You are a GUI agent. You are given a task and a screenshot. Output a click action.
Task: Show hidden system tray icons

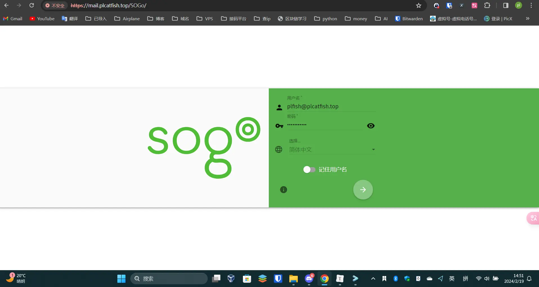(373, 279)
